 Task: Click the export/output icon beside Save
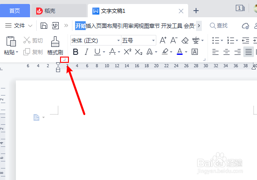[55, 26]
